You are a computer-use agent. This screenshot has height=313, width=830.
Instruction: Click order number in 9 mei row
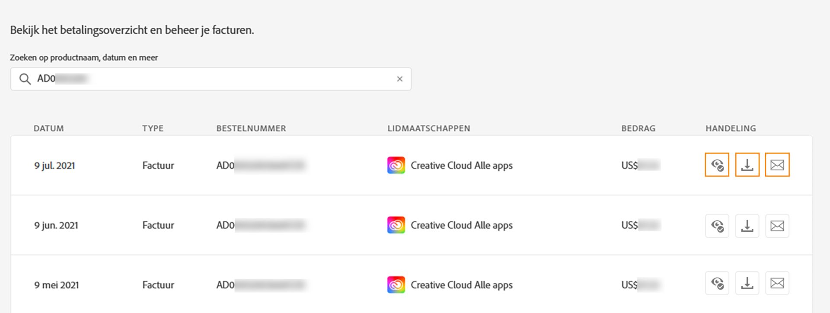261,285
